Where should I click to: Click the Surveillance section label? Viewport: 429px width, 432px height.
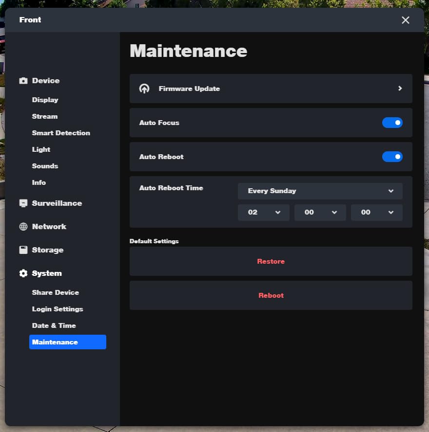point(57,203)
